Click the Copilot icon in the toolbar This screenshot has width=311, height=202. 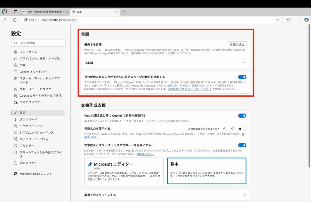(x=306, y=20)
